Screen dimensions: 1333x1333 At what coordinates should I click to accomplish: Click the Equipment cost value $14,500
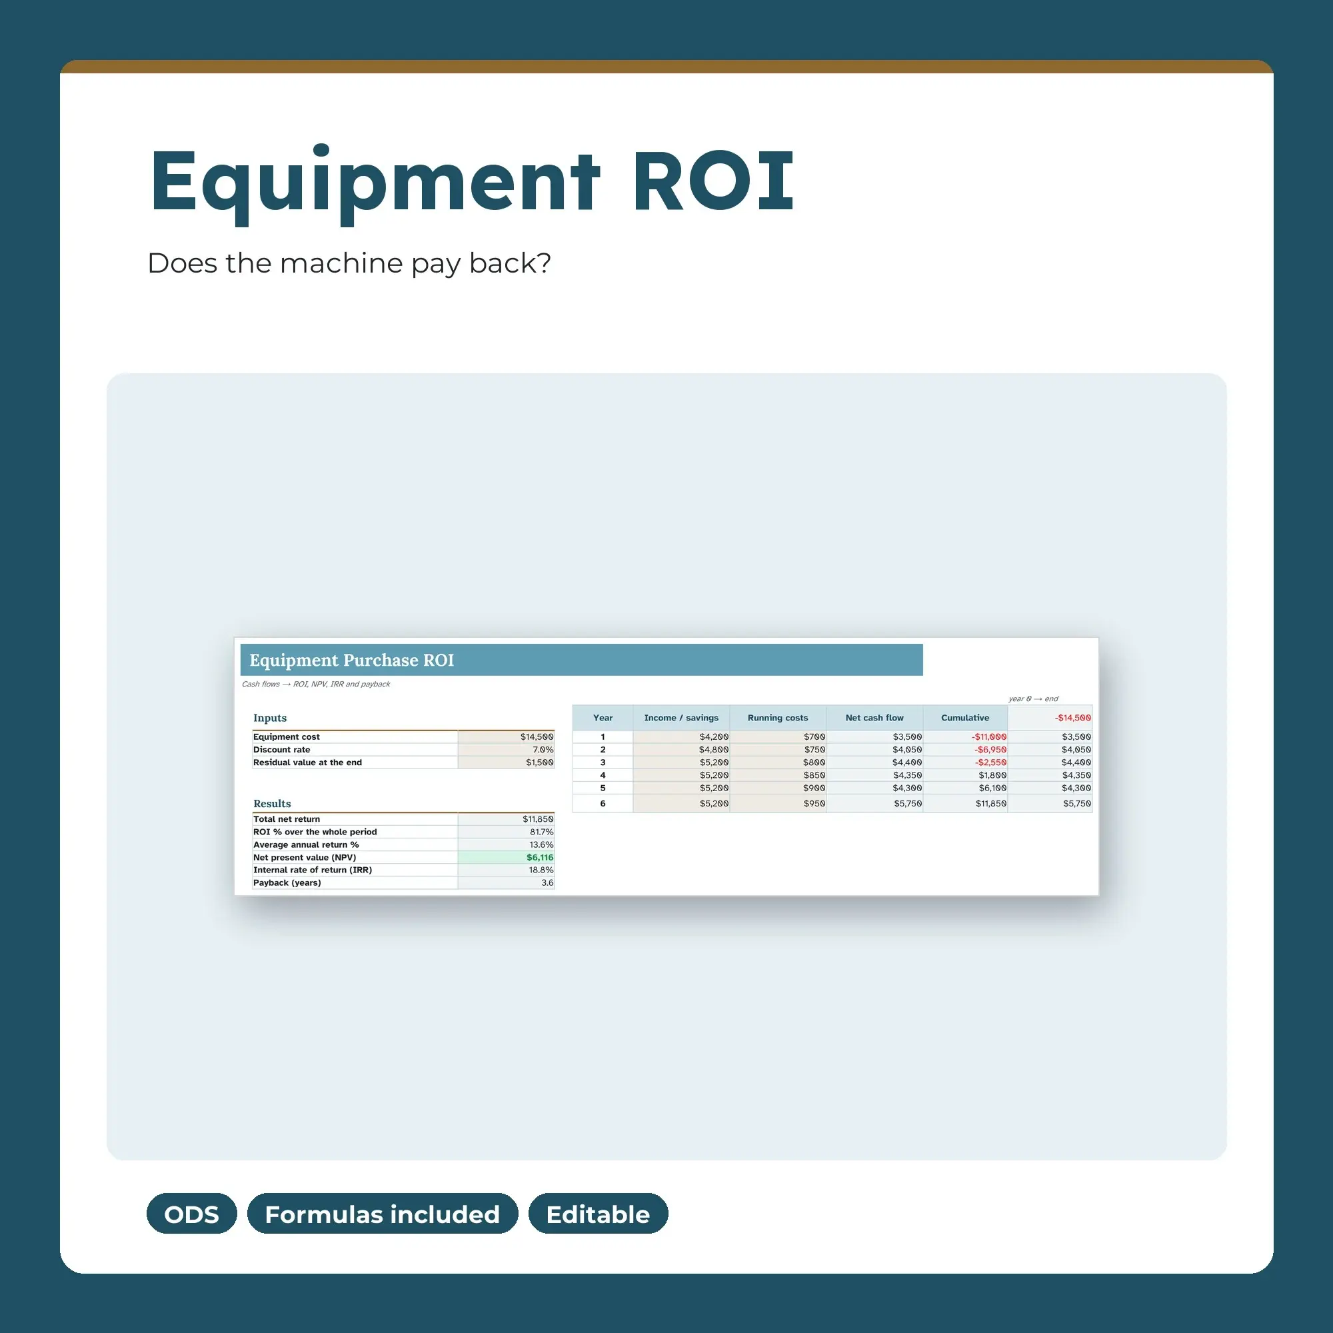(506, 737)
